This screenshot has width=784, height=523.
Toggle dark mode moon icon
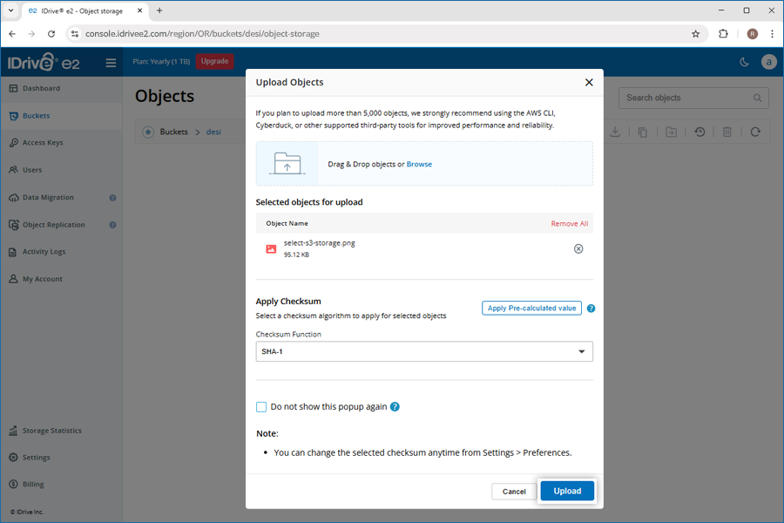tap(744, 62)
